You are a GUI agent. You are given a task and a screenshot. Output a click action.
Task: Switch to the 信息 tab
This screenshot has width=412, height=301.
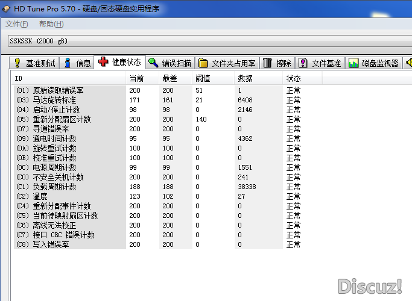(x=77, y=63)
